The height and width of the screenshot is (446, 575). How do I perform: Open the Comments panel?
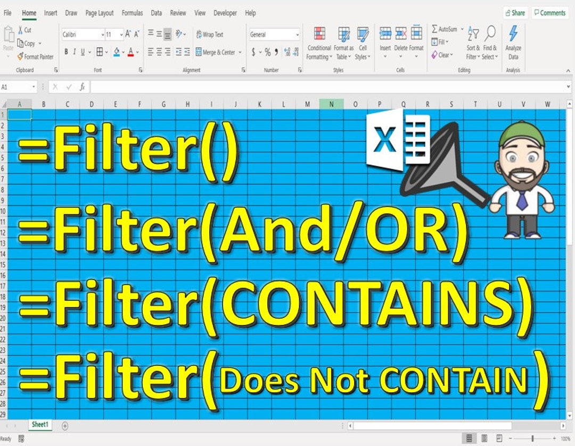[x=549, y=12]
